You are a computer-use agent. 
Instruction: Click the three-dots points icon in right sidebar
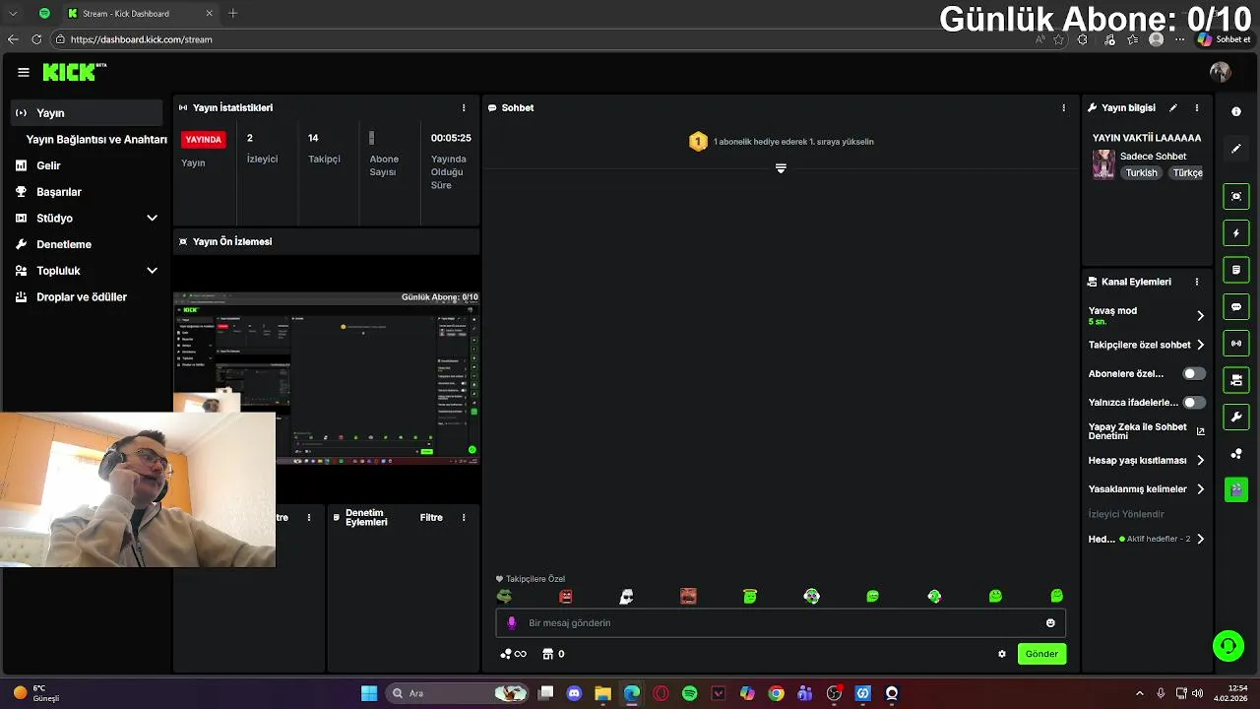[x=1236, y=454]
